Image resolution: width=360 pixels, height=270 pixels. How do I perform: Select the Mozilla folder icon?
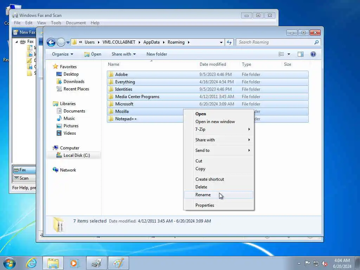(x=111, y=111)
